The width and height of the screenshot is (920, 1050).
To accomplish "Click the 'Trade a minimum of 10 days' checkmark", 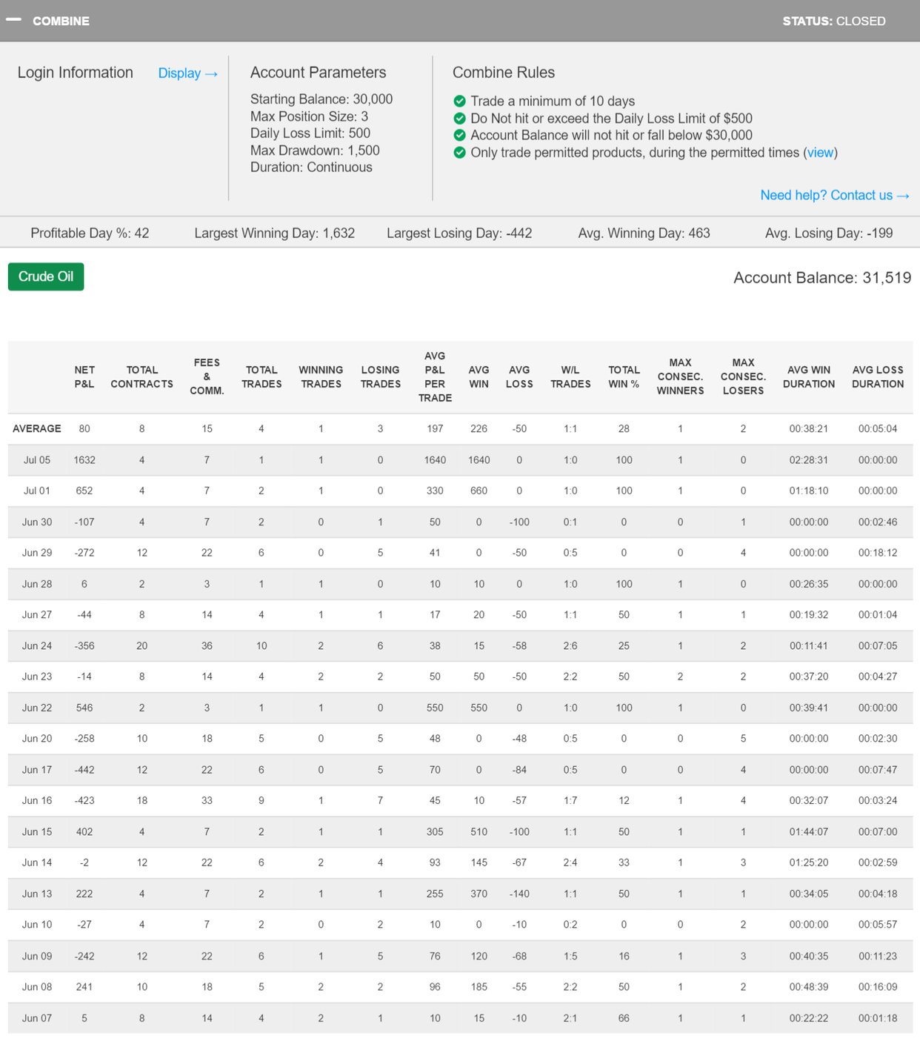I will coord(459,102).
